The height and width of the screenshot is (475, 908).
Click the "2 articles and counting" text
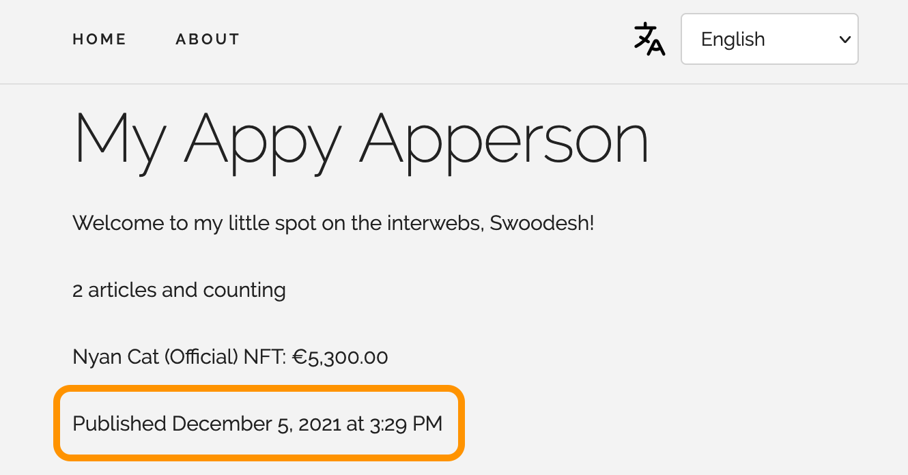(179, 290)
